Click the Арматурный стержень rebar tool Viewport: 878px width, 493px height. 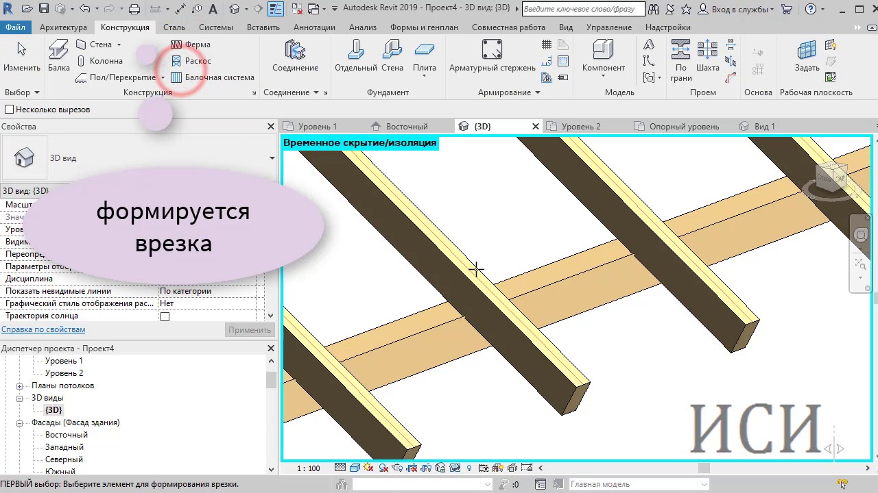[492, 56]
